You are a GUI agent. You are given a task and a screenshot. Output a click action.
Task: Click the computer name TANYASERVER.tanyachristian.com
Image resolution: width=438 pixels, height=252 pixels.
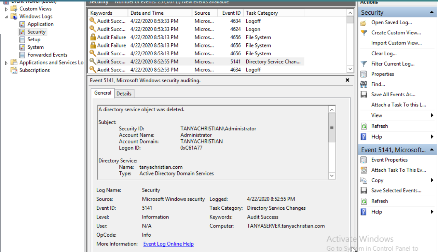click(x=286, y=226)
